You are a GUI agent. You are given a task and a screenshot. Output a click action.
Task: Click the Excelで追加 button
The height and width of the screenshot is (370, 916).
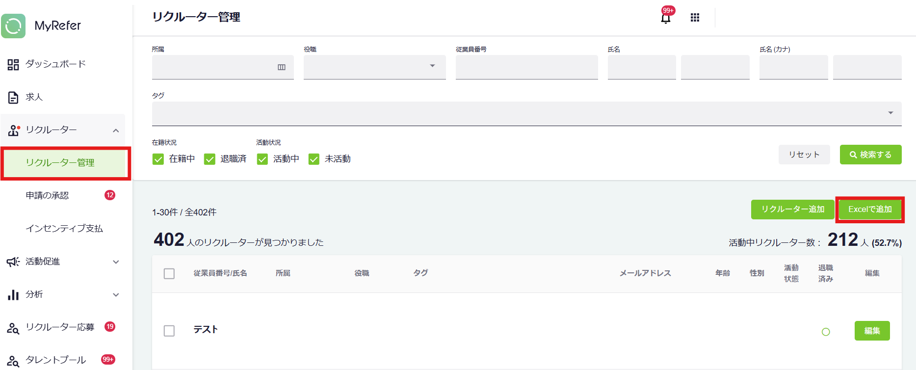pos(870,210)
